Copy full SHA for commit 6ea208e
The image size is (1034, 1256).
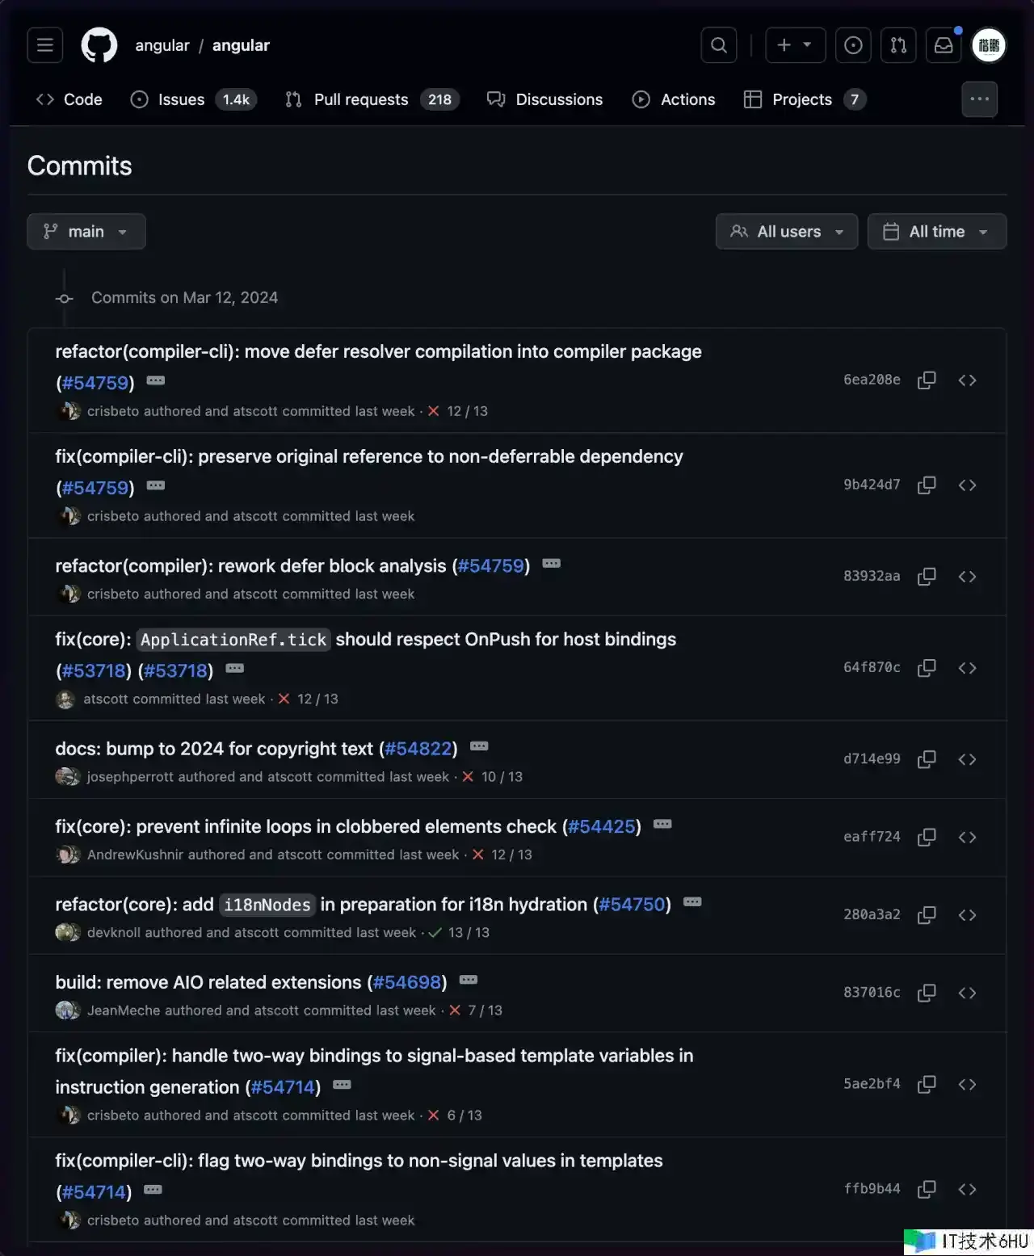pos(927,380)
